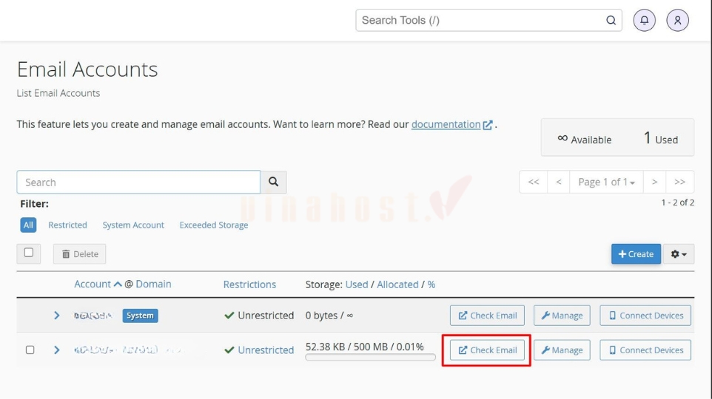Viewport: 712px width, 399px height.
Task: Click the storage usage bar under 52.38 KB
Action: tap(371, 358)
